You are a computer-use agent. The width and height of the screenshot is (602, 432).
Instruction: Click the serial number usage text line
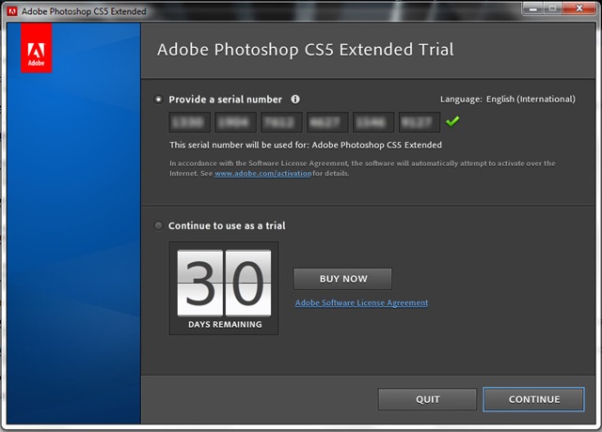[306, 145]
